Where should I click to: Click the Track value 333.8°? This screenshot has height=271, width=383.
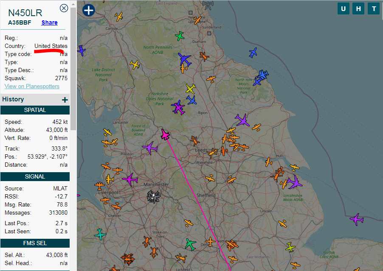tap(59, 148)
